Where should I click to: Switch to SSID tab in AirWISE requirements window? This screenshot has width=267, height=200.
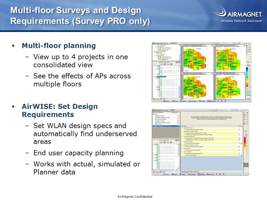(163, 172)
